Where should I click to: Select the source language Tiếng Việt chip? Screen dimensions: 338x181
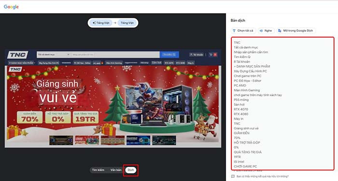click(x=101, y=23)
